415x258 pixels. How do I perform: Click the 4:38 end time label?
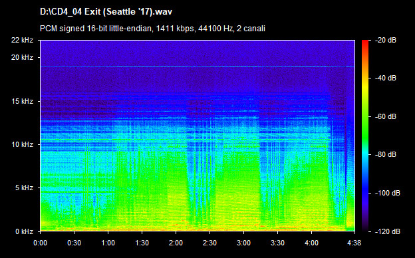[354, 243]
